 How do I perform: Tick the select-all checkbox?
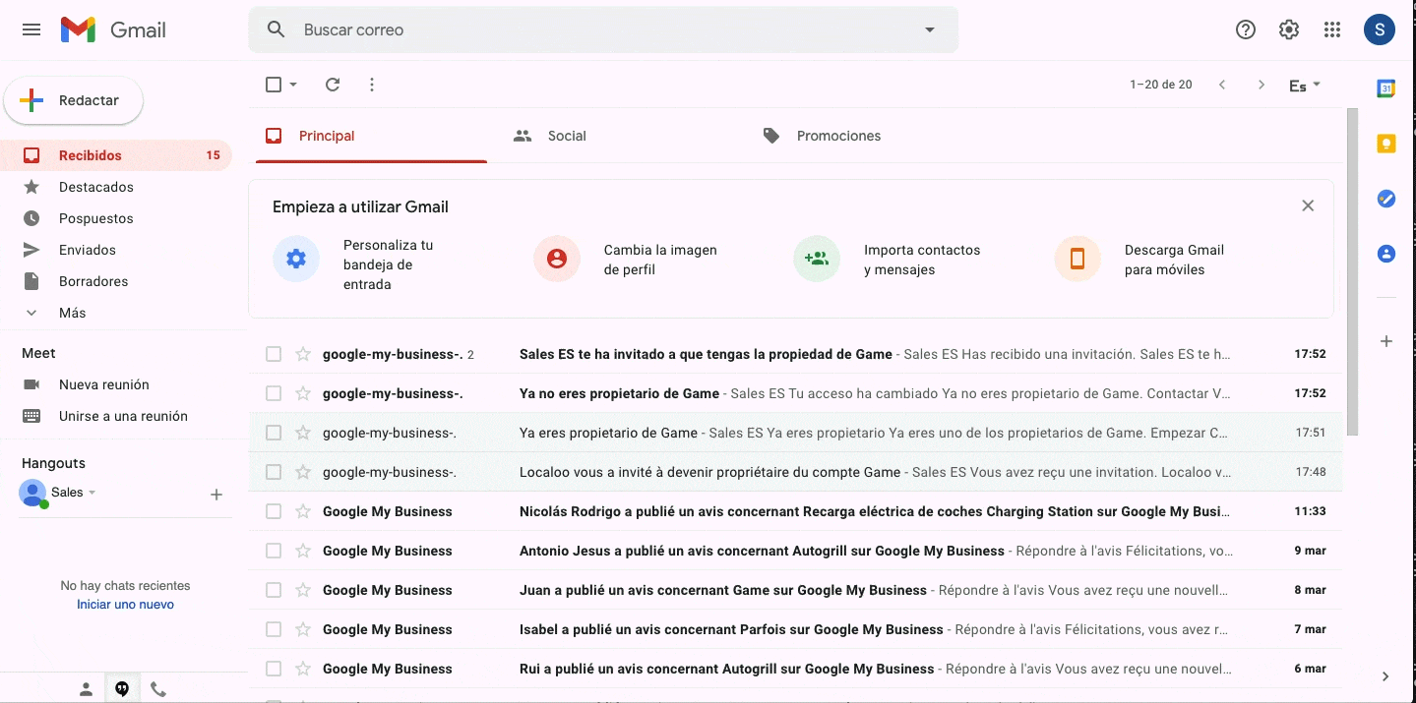tap(274, 85)
